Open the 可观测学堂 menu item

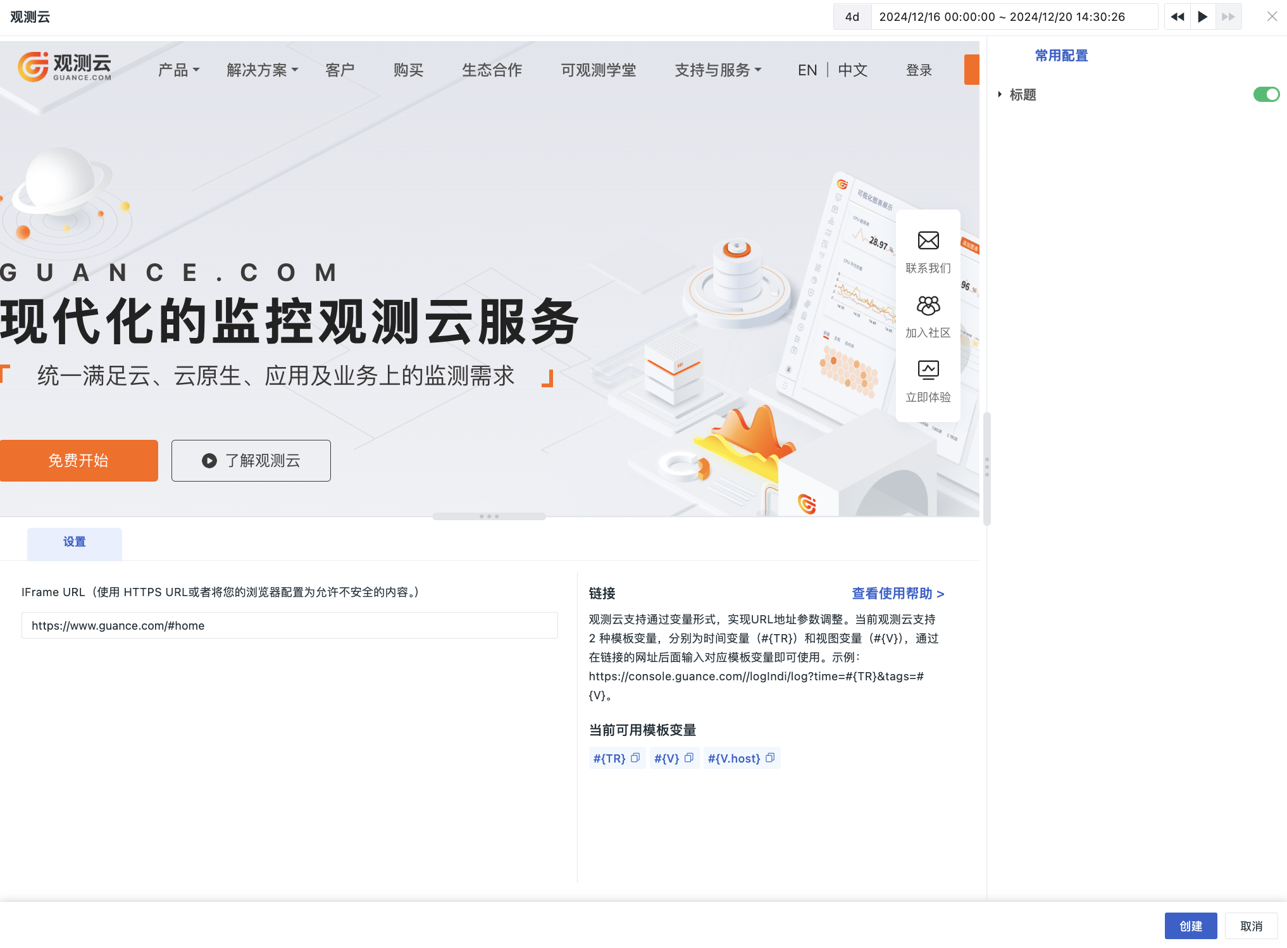pyautogui.click(x=598, y=70)
